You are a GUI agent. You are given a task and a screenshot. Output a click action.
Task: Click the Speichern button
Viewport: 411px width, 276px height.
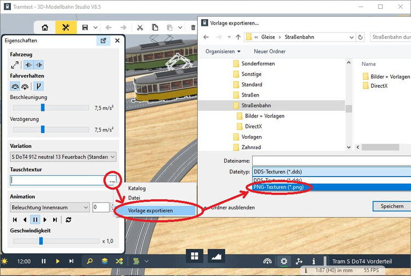[388, 206]
